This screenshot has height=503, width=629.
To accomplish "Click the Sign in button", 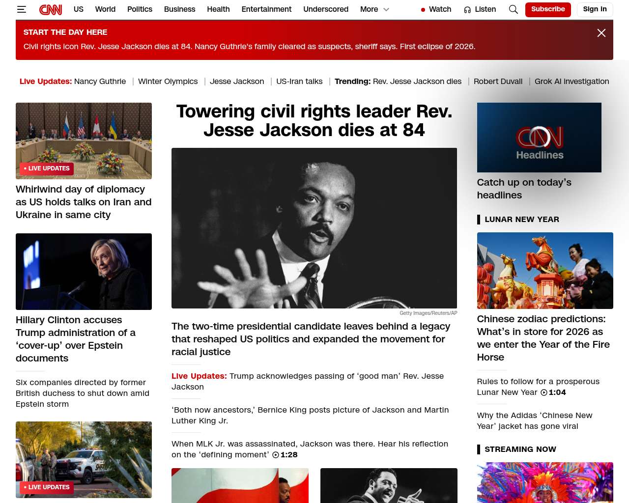I will tap(595, 9).
